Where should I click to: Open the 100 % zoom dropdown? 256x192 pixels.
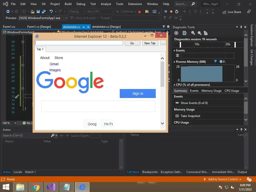(15, 123)
